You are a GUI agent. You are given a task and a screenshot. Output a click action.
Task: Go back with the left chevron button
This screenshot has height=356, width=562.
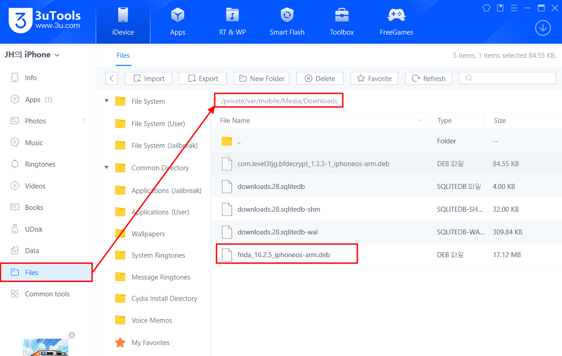(x=112, y=78)
